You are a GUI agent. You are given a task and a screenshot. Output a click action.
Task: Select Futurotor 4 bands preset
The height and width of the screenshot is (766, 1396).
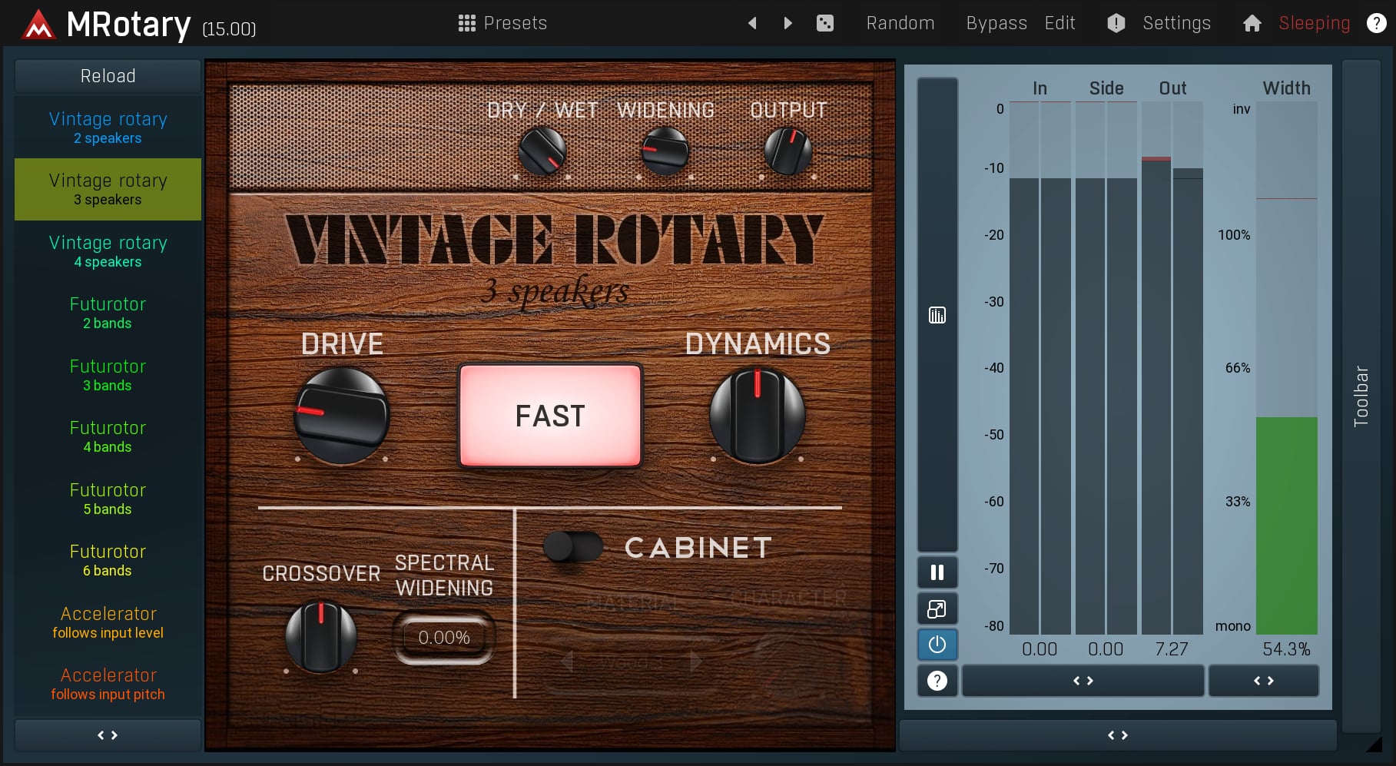point(108,436)
